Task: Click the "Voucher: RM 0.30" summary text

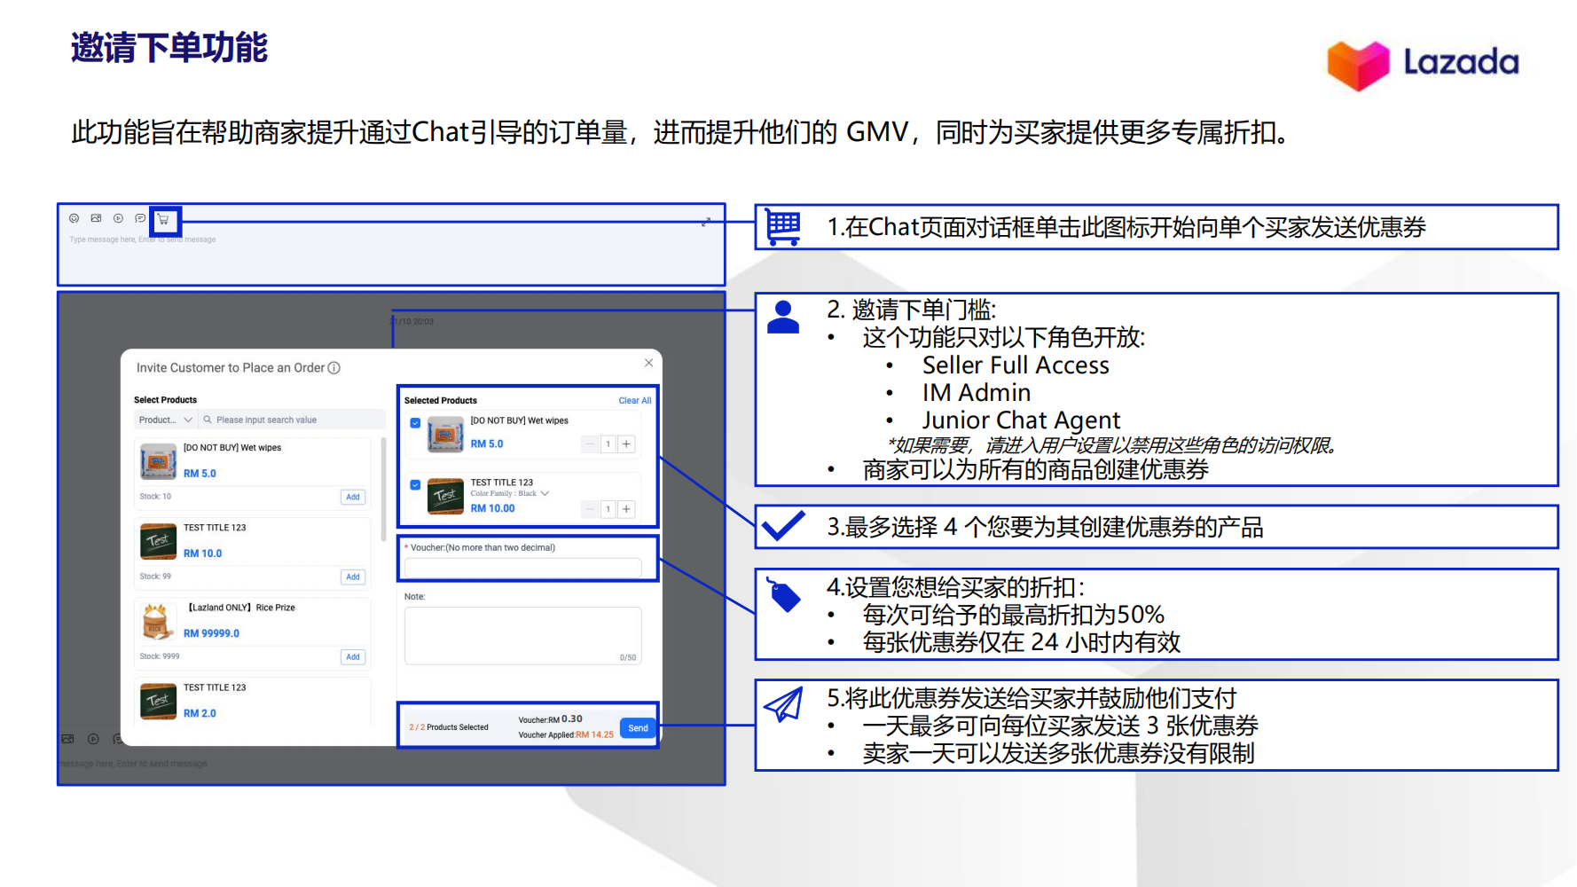Action: (551, 719)
